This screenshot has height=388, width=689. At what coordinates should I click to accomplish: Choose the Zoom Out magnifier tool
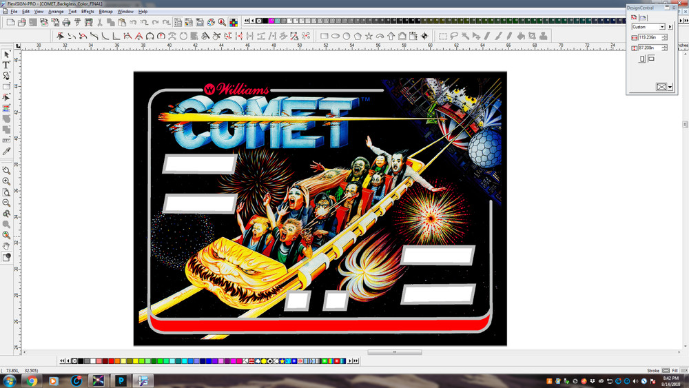6,203
